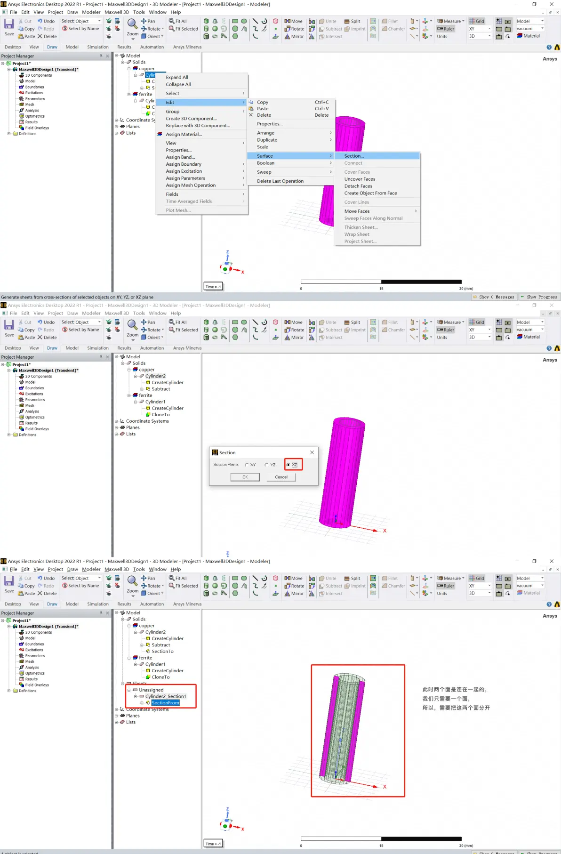Click Field Overlays in context-menu window project tree
Screen dimensions: 561x854
pos(37,128)
